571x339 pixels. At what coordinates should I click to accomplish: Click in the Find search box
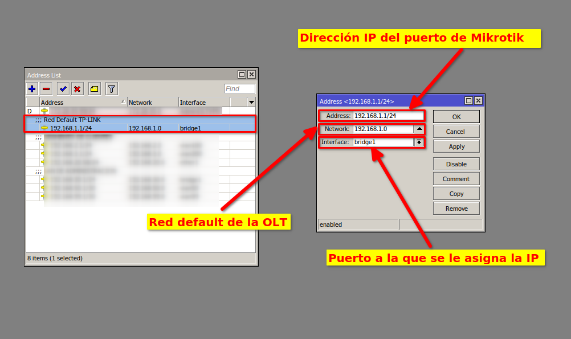pyautogui.click(x=239, y=89)
